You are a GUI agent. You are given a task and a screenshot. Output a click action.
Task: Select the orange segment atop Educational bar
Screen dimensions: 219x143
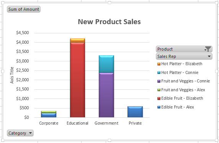click(77, 40)
